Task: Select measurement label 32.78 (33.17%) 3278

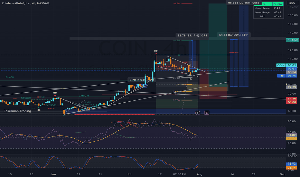Action: [192, 35]
